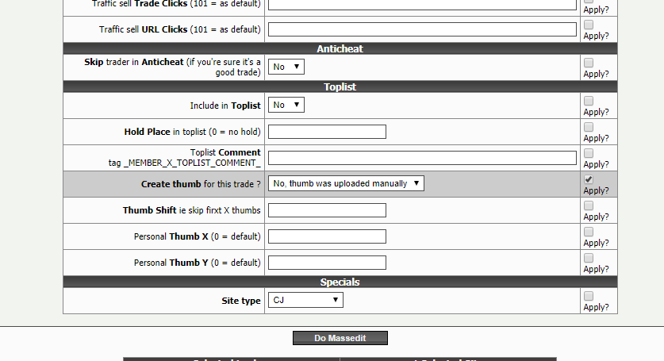Image resolution: width=664 pixels, height=361 pixels.
Task: Enable Apply for Thumb Shift
Action: (x=588, y=206)
